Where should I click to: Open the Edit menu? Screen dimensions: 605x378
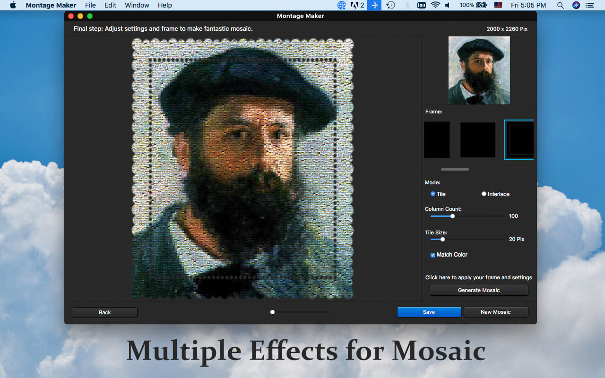110,5
